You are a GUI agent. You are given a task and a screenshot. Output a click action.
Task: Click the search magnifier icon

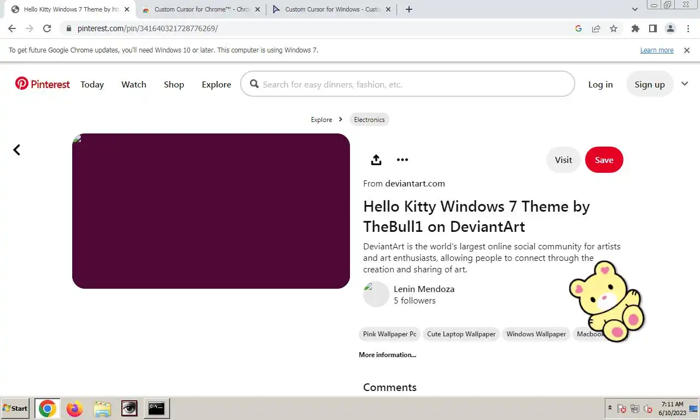tap(254, 84)
